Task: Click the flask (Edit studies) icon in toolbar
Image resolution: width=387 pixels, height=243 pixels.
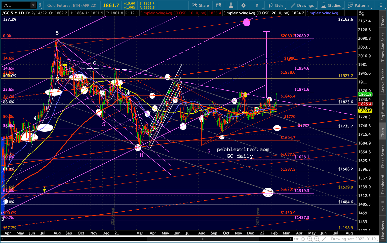Action: tap(231, 5)
